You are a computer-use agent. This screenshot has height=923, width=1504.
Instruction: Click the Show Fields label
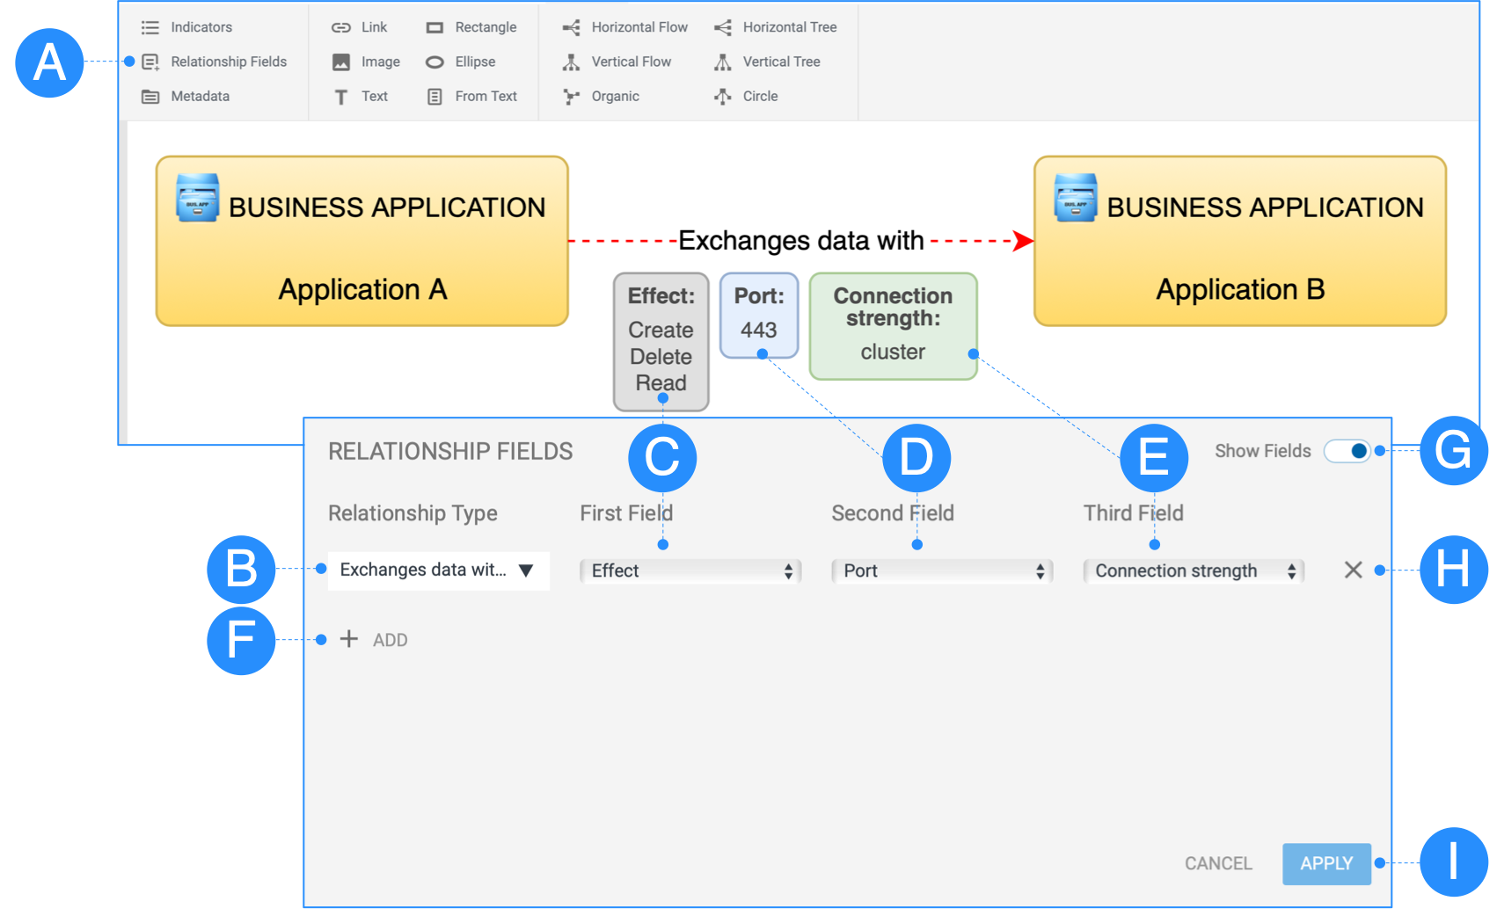1263,451
